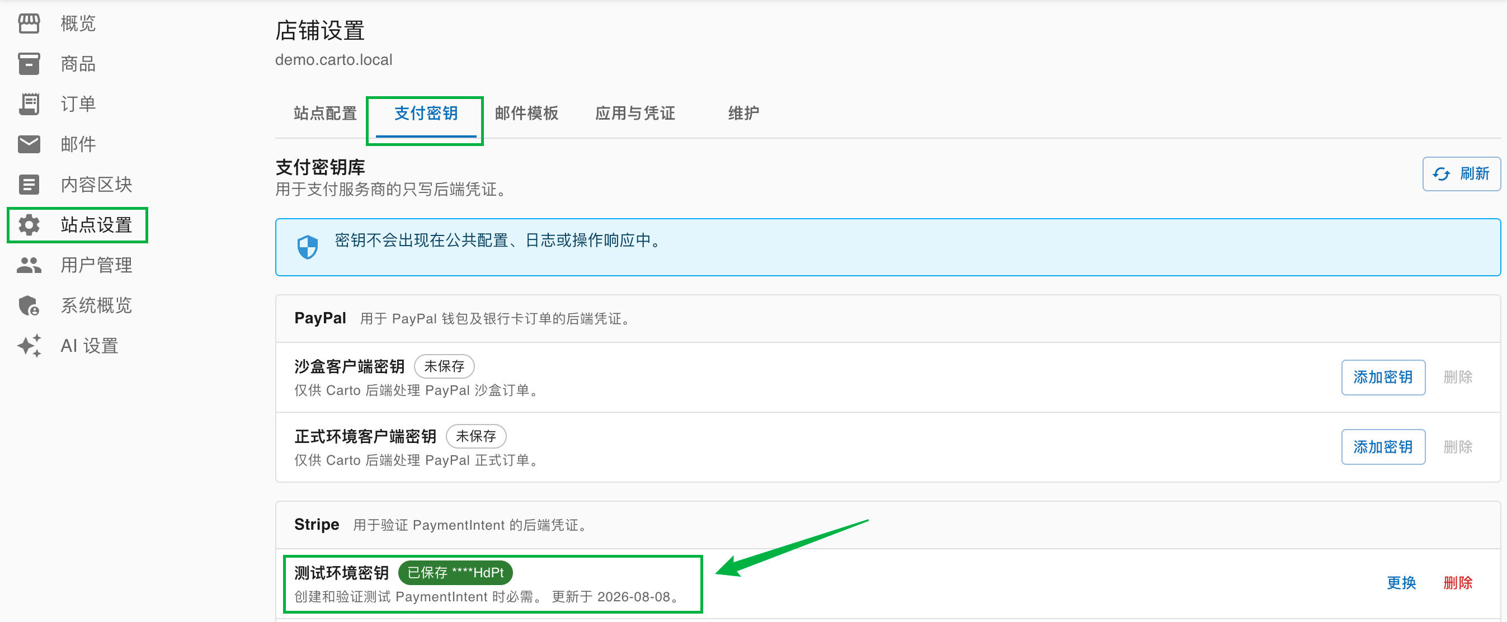The image size is (1507, 622).
Task: Click the 已保存 ****HdPt badge
Action: click(455, 573)
